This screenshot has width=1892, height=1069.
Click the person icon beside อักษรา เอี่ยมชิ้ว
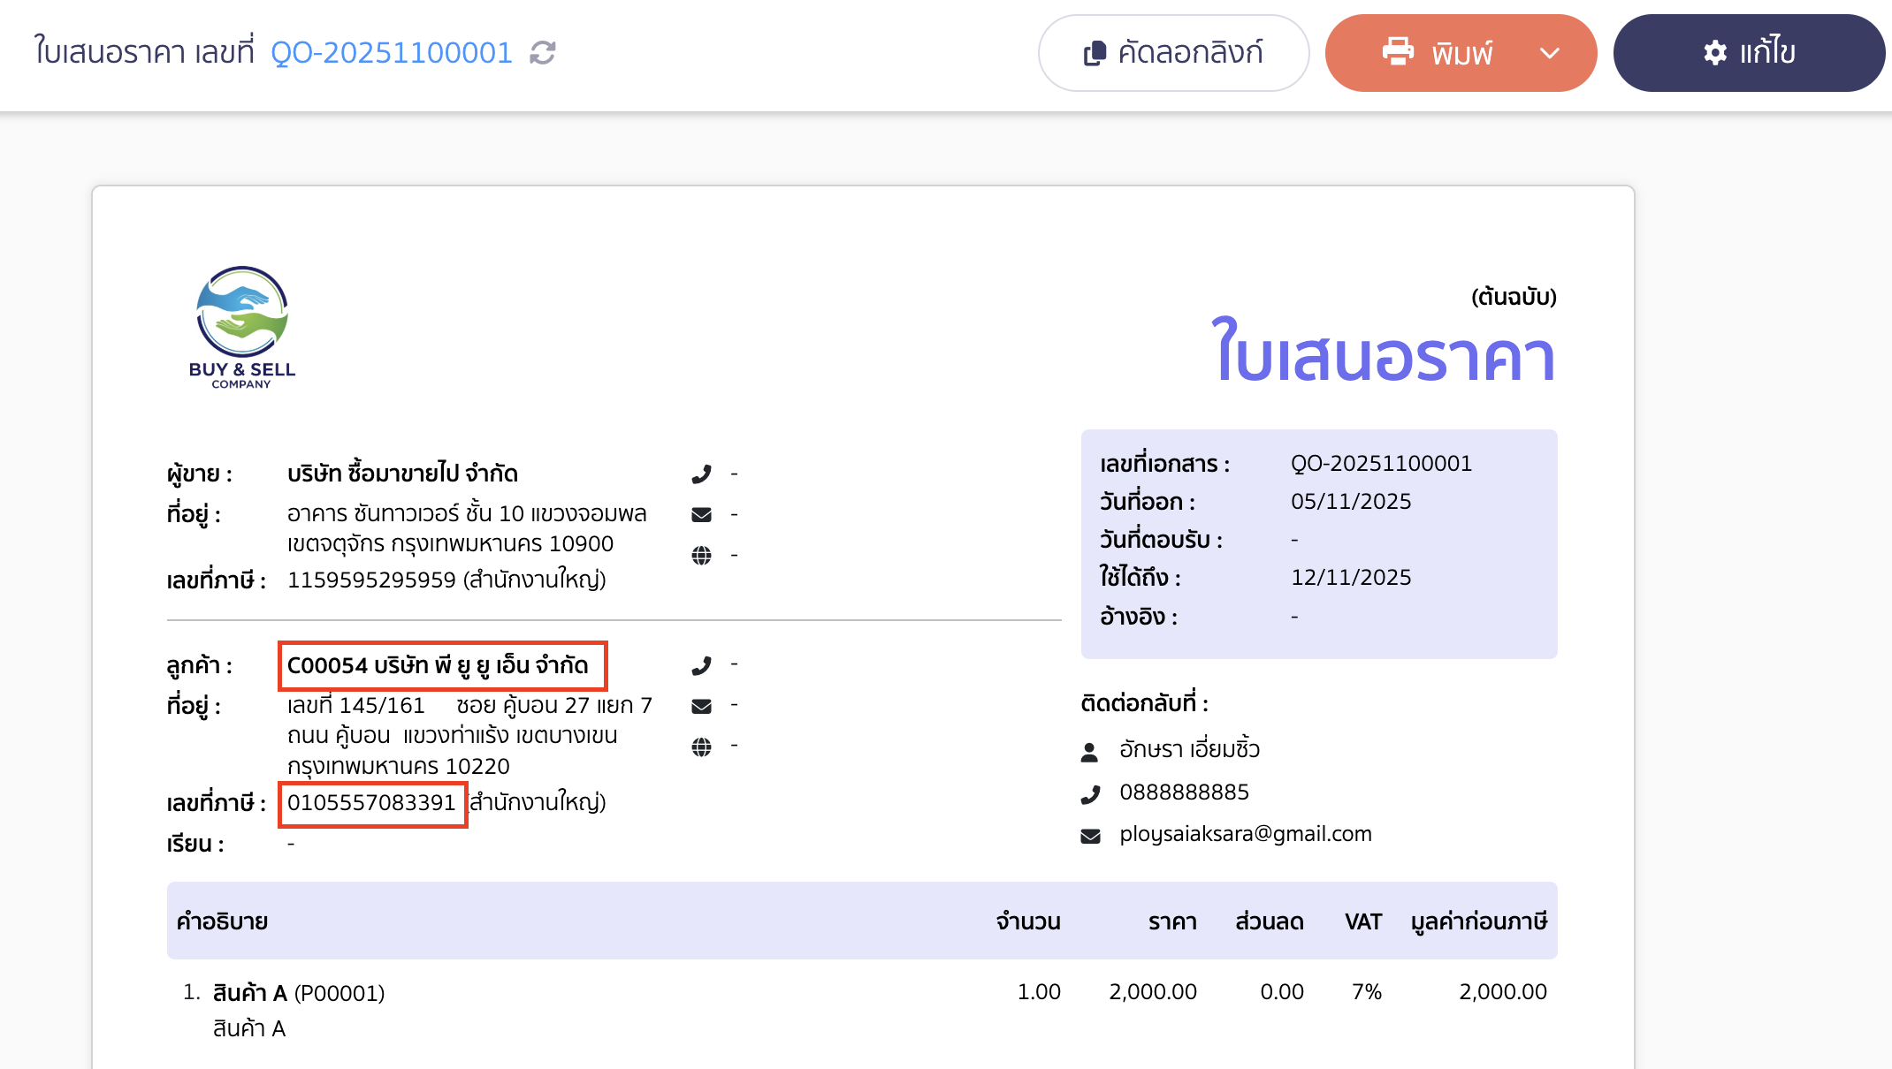(x=1089, y=749)
